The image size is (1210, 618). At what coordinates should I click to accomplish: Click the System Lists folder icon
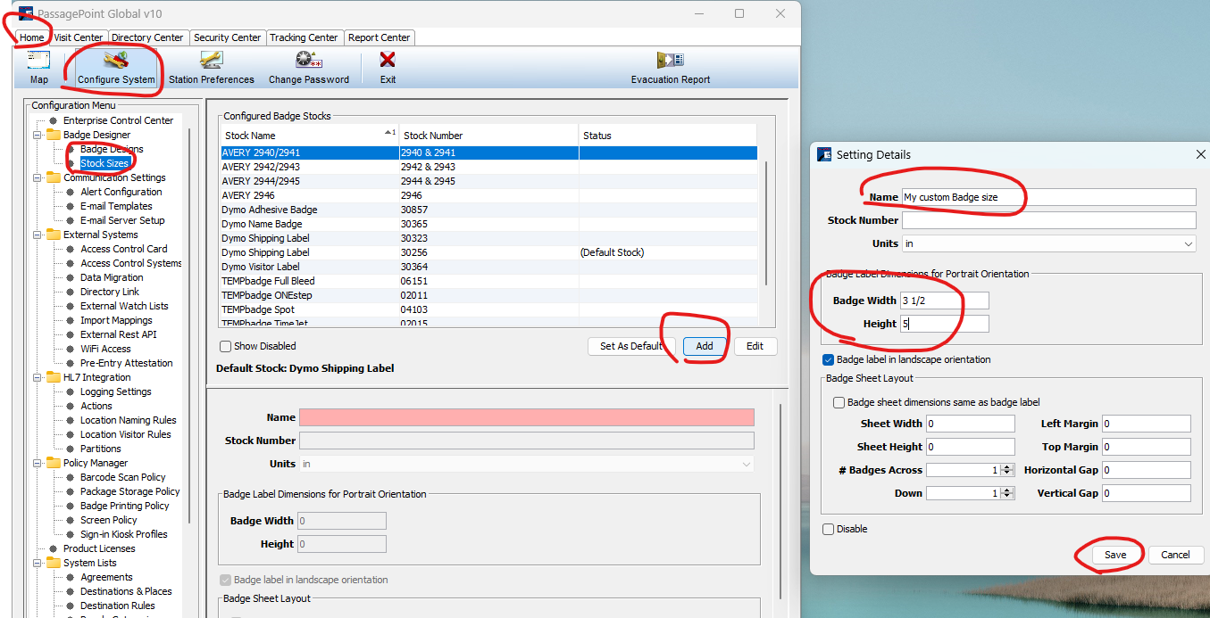[x=54, y=563]
